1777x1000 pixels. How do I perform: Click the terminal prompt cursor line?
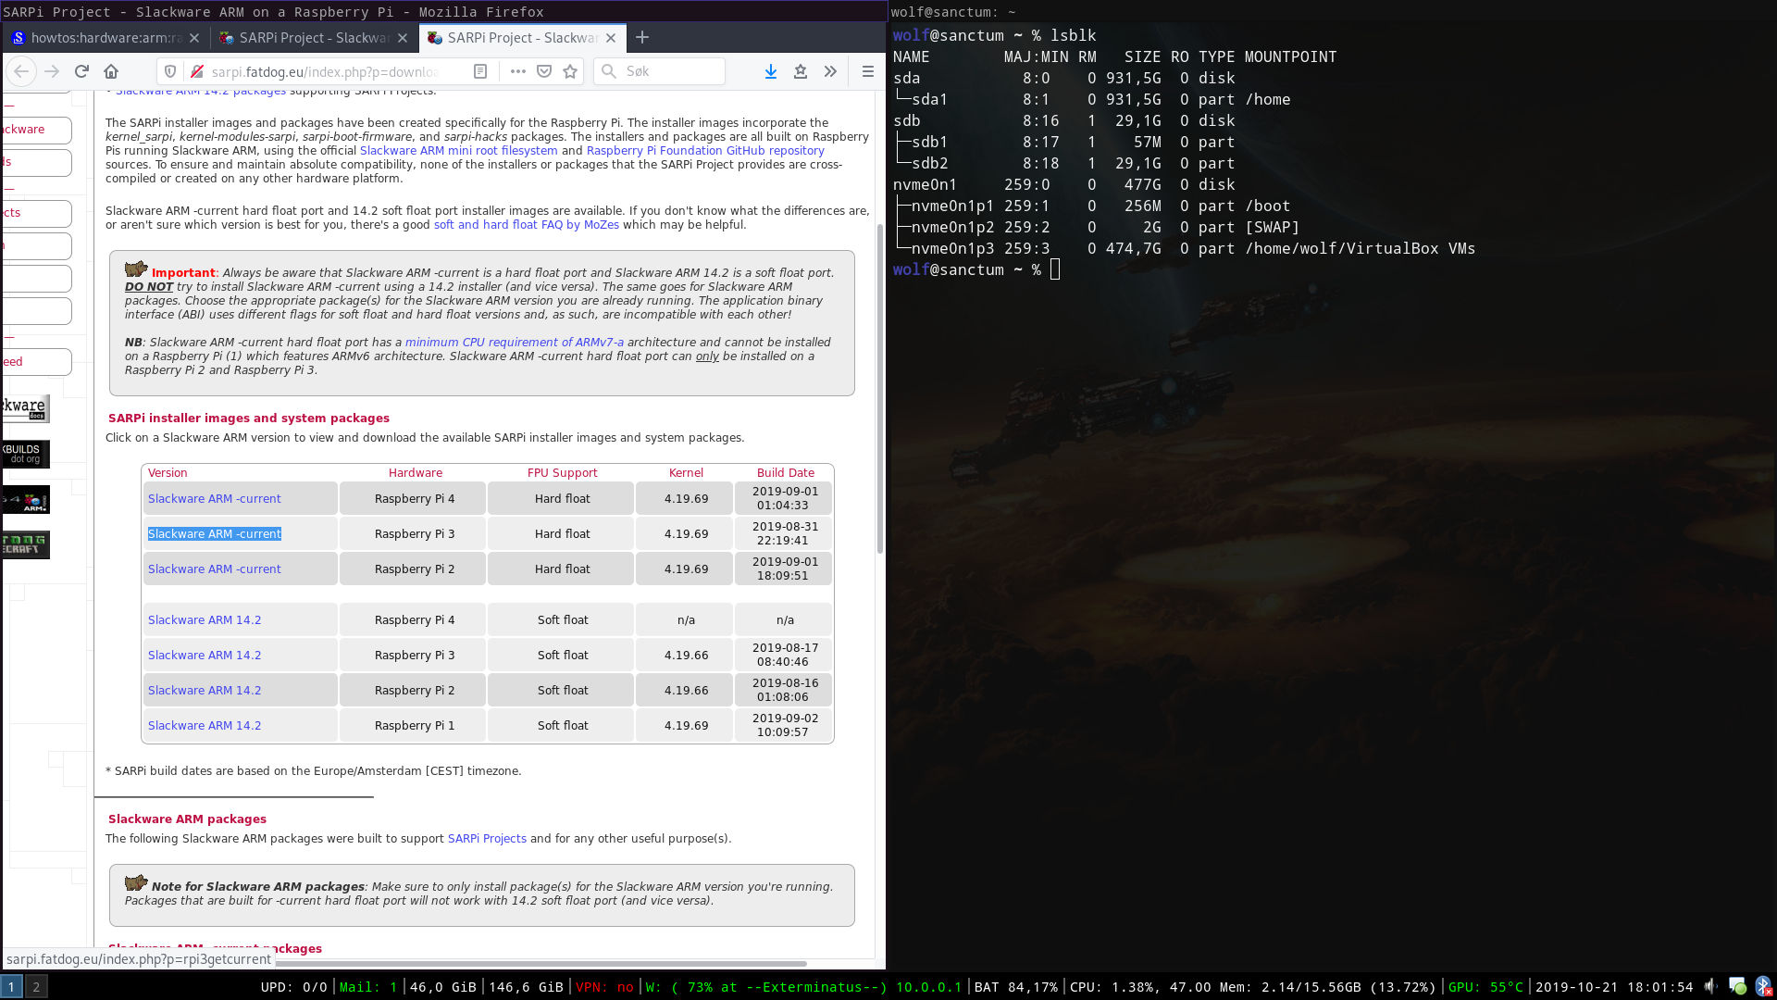(976, 269)
